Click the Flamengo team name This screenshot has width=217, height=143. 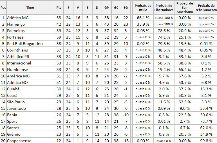pyautogui.click(x=15, y=24)
